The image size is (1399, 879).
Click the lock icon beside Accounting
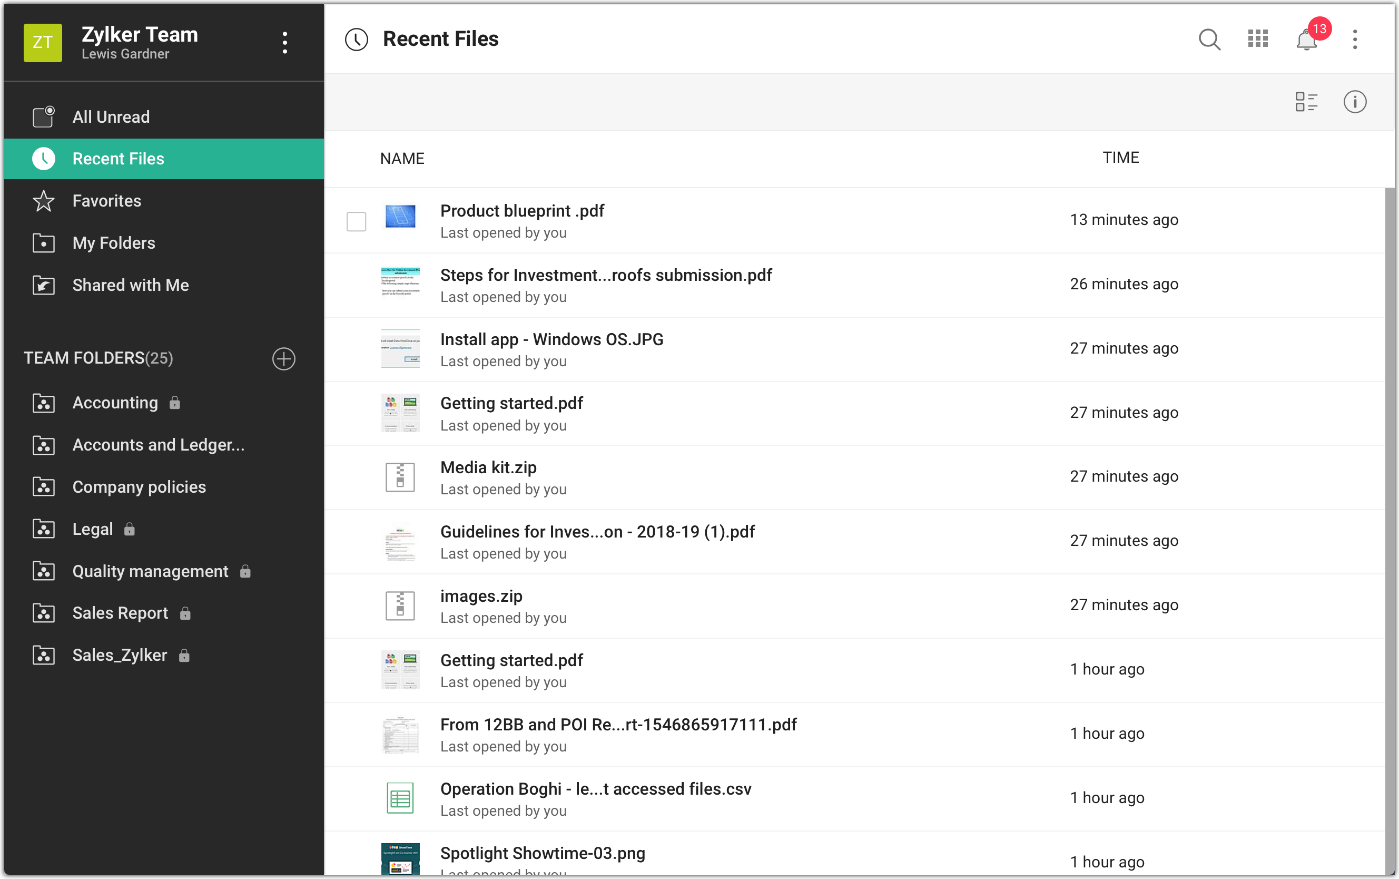pyautogui.click(x=174, y=403)
